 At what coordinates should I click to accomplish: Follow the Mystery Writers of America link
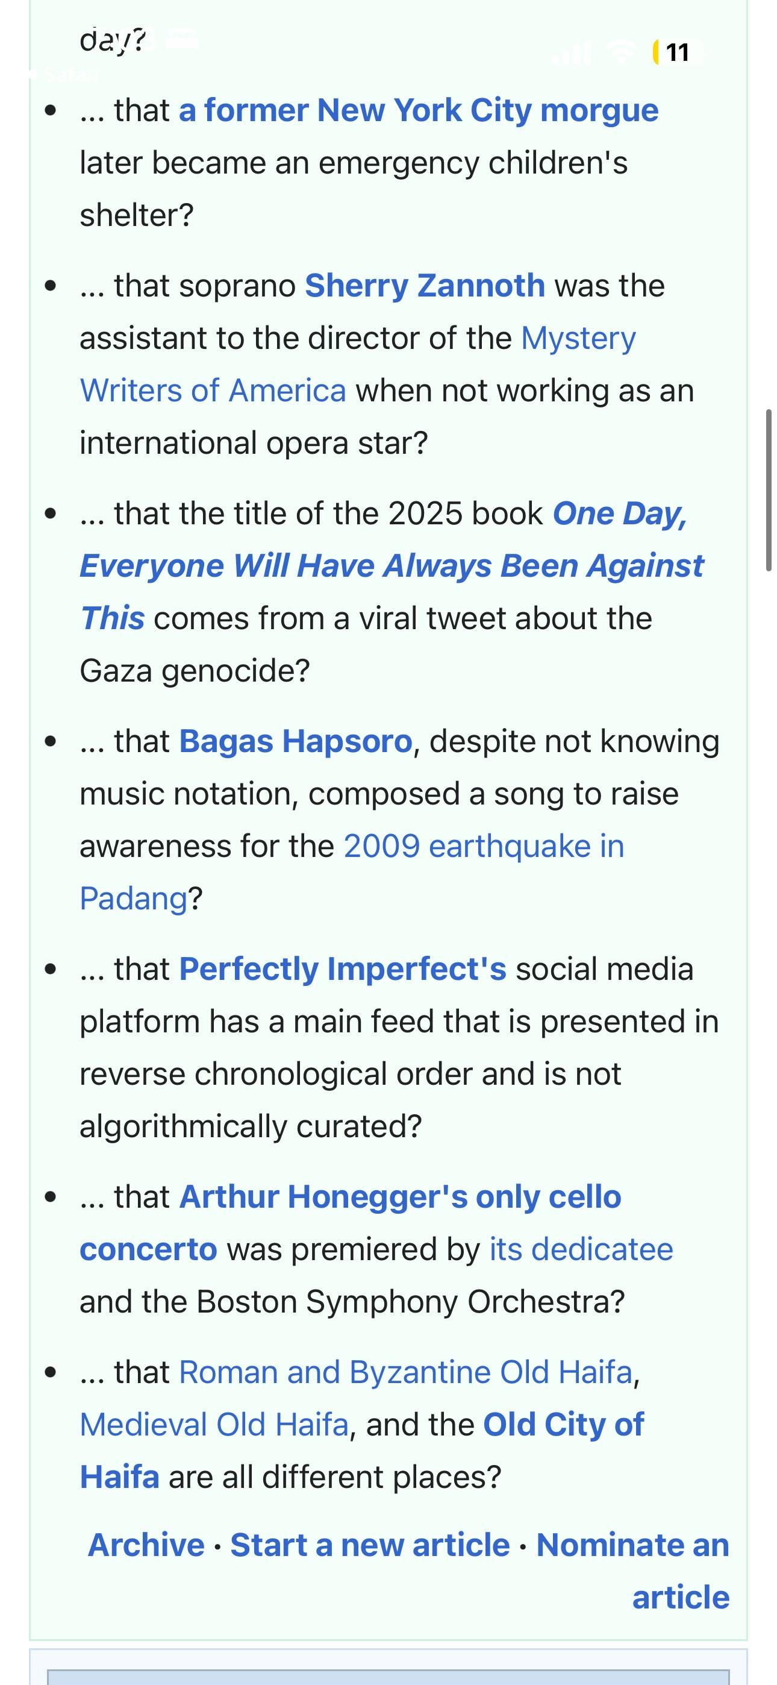click(358, 365)
